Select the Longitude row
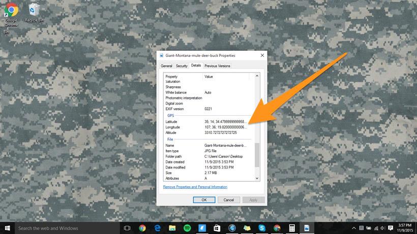The width and height of the screenshot is (417, 234). pyautogui.click(x=207, y=127)
